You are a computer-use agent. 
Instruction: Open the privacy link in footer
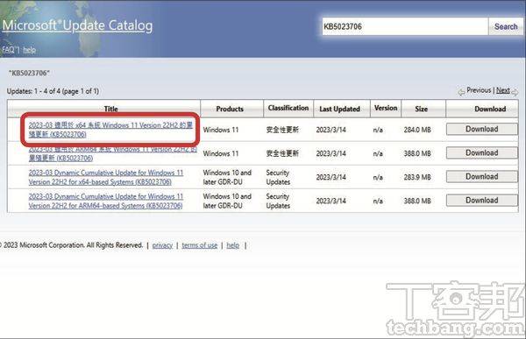click(162, 245)
